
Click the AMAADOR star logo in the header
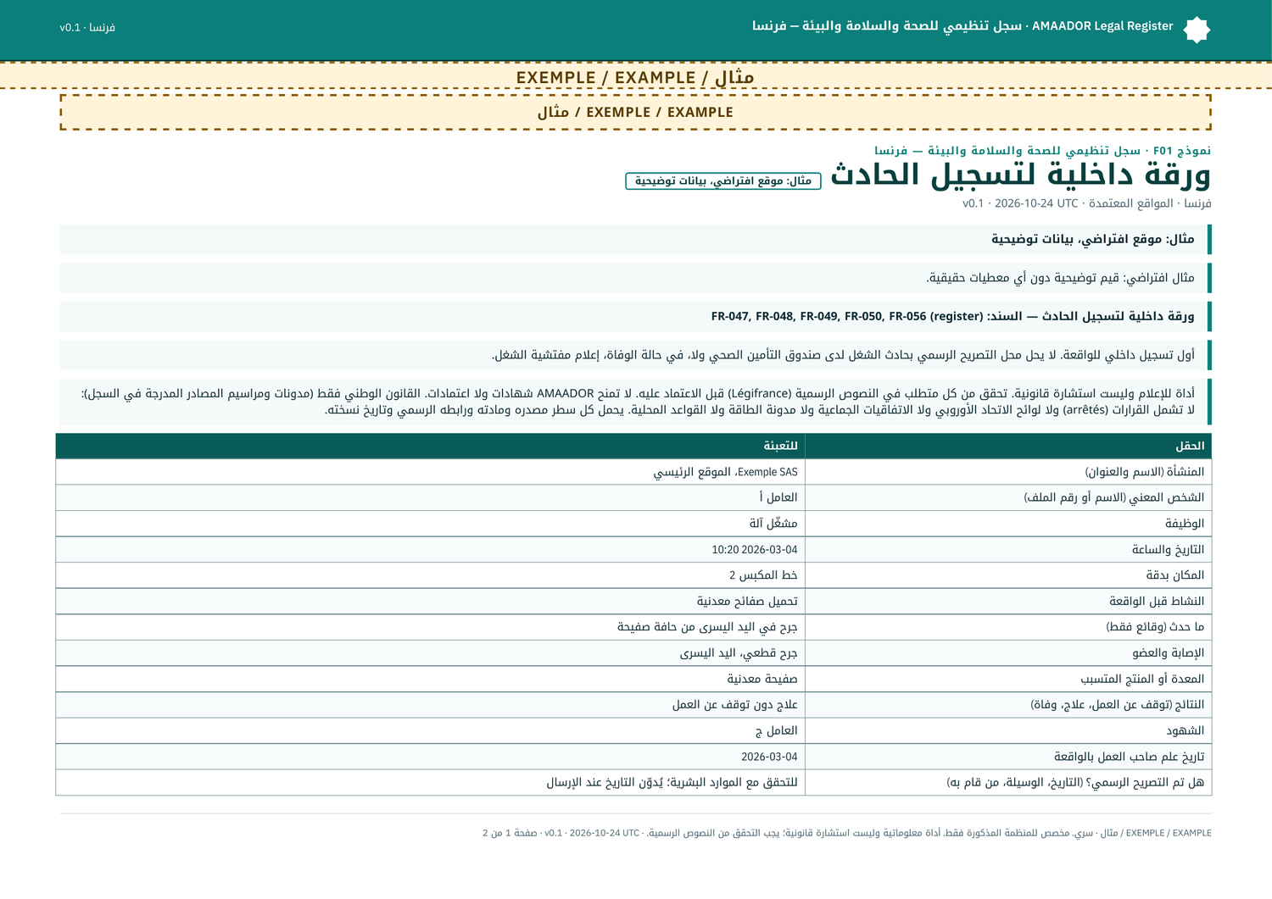click(1197, 30)
